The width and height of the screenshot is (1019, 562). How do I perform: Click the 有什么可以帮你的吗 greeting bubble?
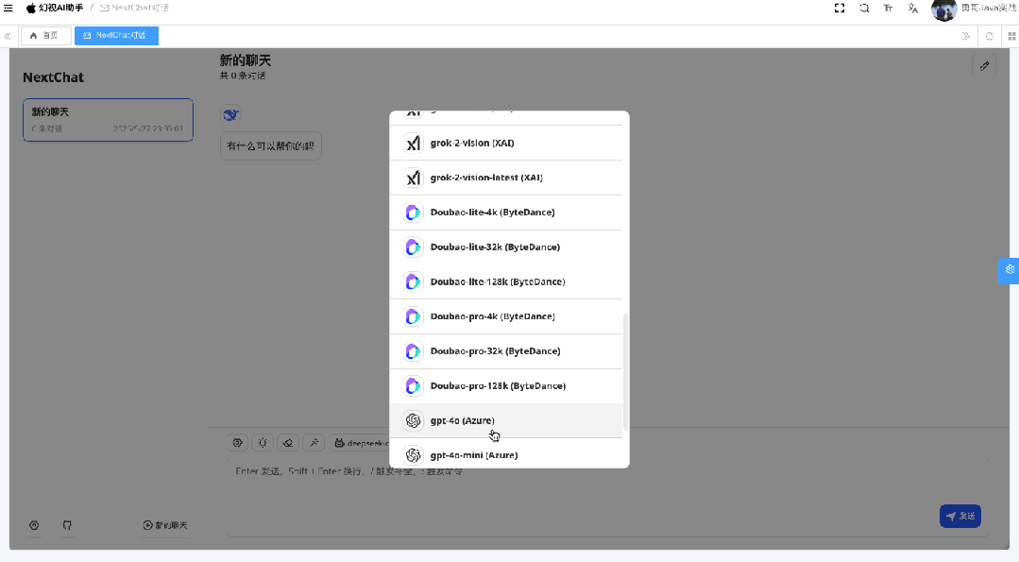(x=270, y=146)
